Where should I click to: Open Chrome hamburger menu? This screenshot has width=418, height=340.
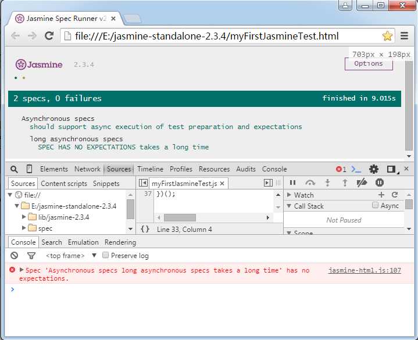tap(405, 35)
